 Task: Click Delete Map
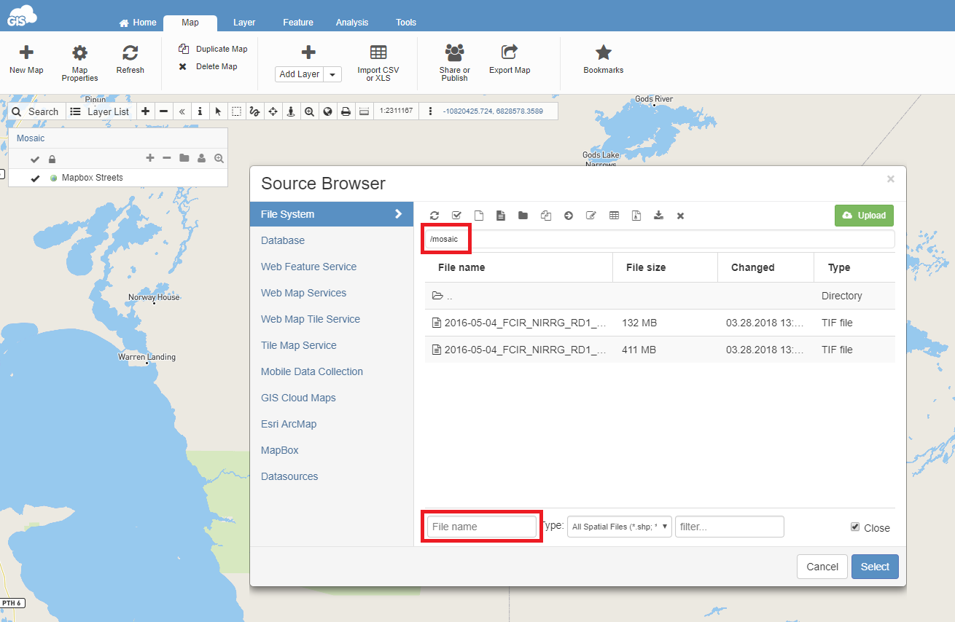point(208,66)
